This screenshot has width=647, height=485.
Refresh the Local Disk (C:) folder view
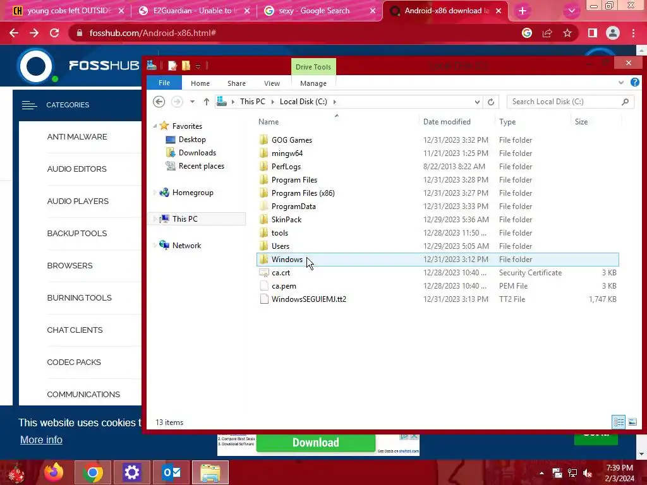click(x=491, y=102)
